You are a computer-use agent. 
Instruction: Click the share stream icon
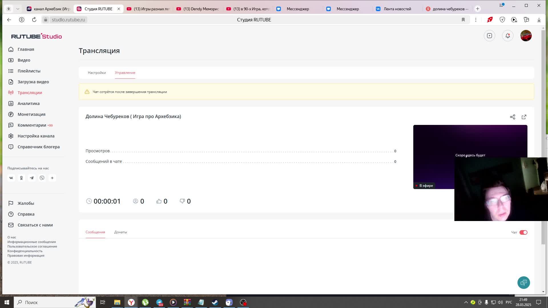click(x=513, y=117)
